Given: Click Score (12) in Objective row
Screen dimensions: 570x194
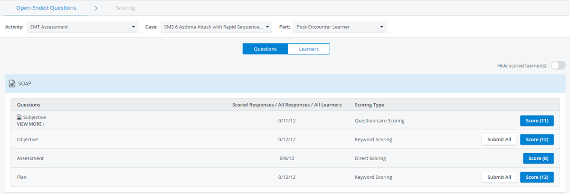Looking at the screenshot, I should pyautogui.click(x=537, y=139).
